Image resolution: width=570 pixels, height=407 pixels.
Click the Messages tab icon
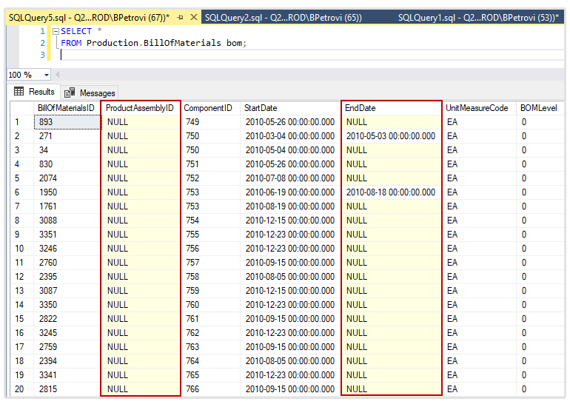click(x=70, y=93)
